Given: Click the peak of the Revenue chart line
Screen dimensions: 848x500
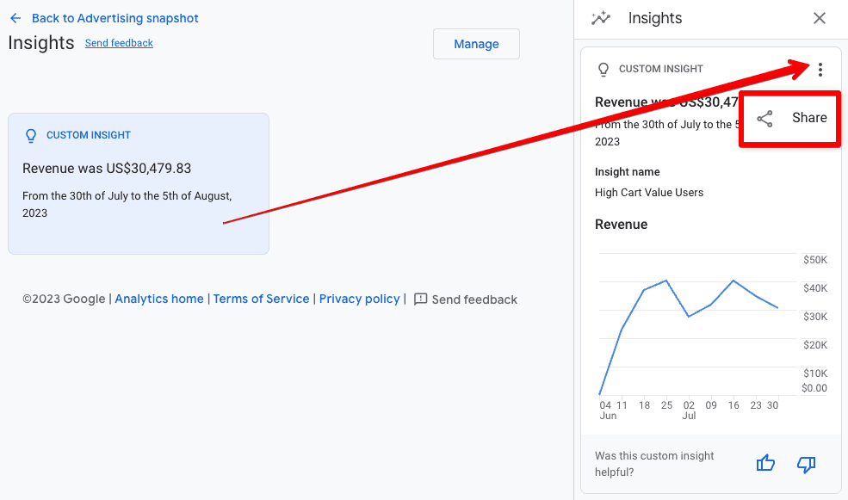Looking at the screenshot, I should click(x=665, y=281).
